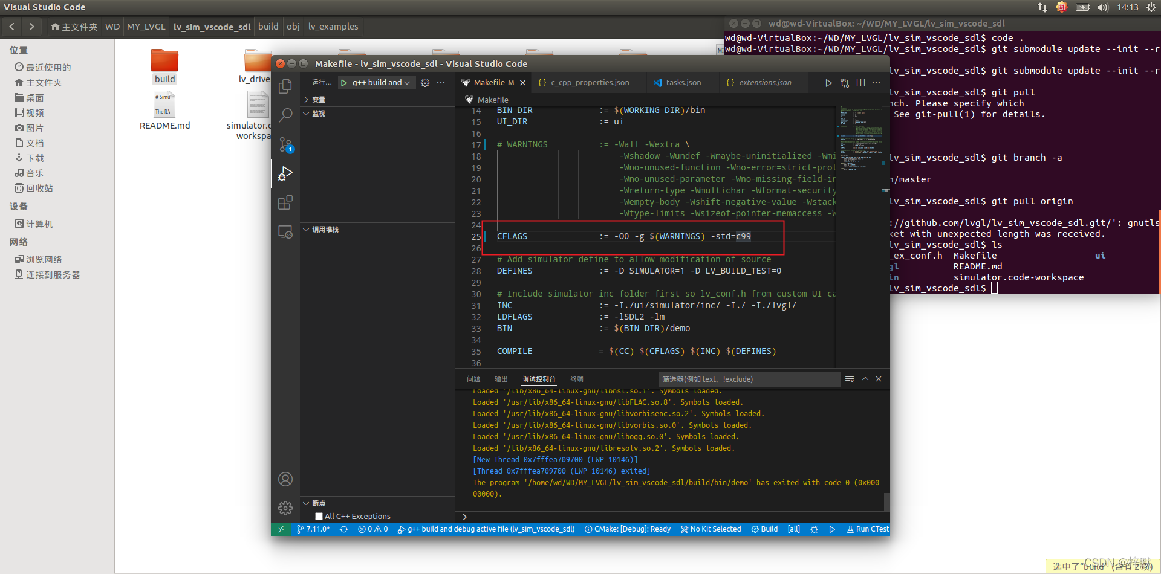Image resolution: width=1161 pixels, height=574 pixels.
Task: Click the CMake debug bug icon in status bar
Action: coord(814,529)
